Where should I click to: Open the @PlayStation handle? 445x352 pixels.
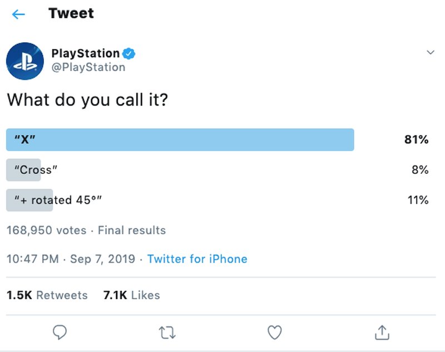point(88,67)
